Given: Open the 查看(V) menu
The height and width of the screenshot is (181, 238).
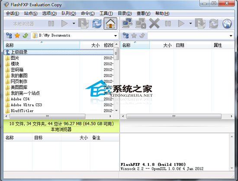Looking at the screenshot, I should [x=143, y=13].
